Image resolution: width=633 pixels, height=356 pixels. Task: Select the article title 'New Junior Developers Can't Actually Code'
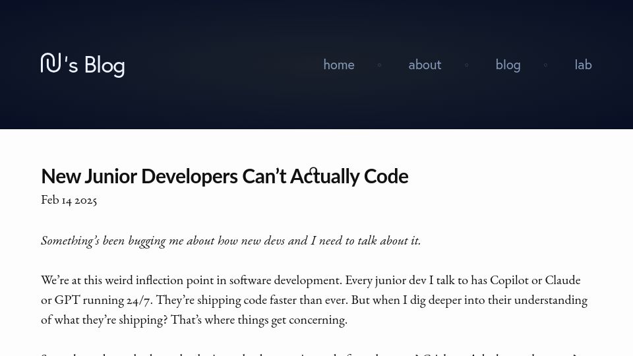coord(225,177)
